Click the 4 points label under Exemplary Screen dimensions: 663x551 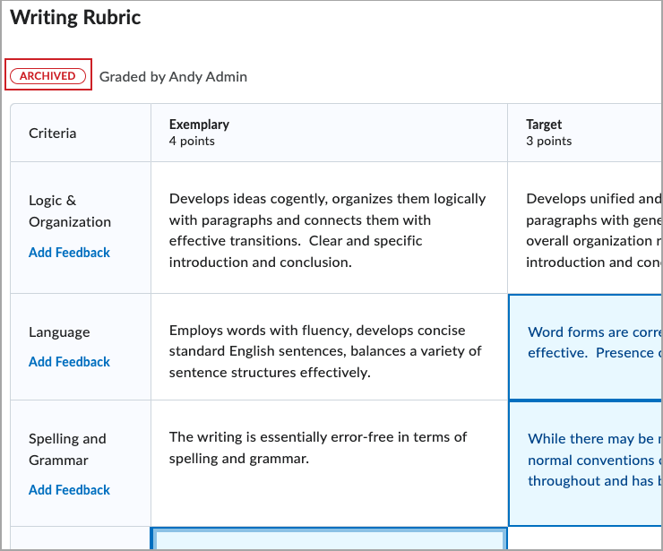pos(192,141)
